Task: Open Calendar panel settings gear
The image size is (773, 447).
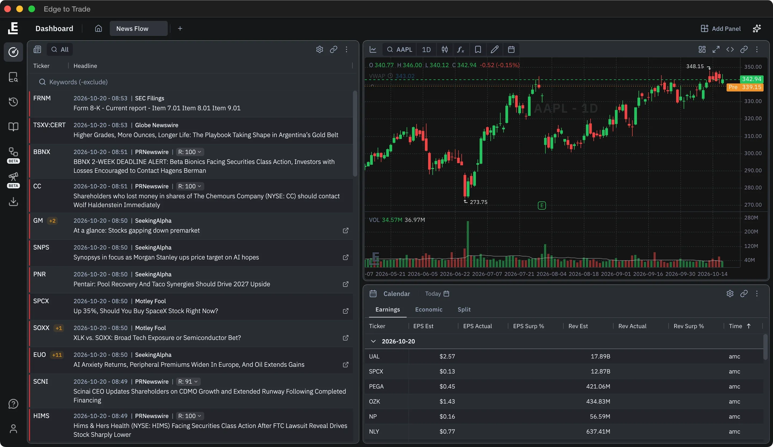Action: tap(730, 294)
